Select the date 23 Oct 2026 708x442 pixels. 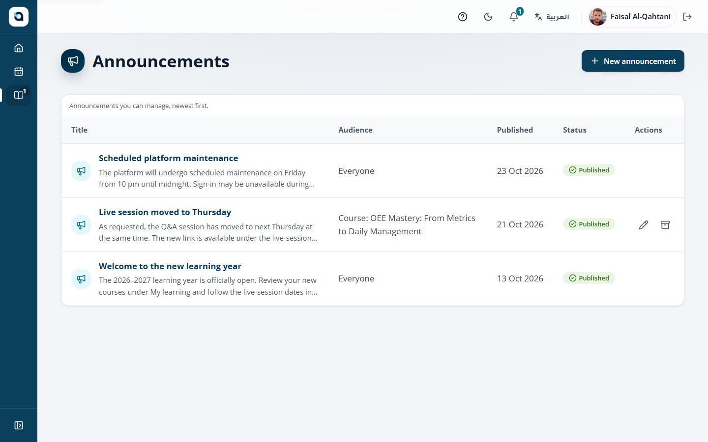(520, 171)
